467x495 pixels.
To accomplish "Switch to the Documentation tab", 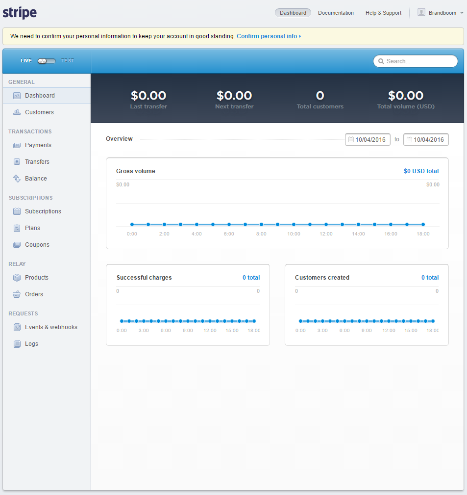I will pyautogui.click(x=336, y=13).
